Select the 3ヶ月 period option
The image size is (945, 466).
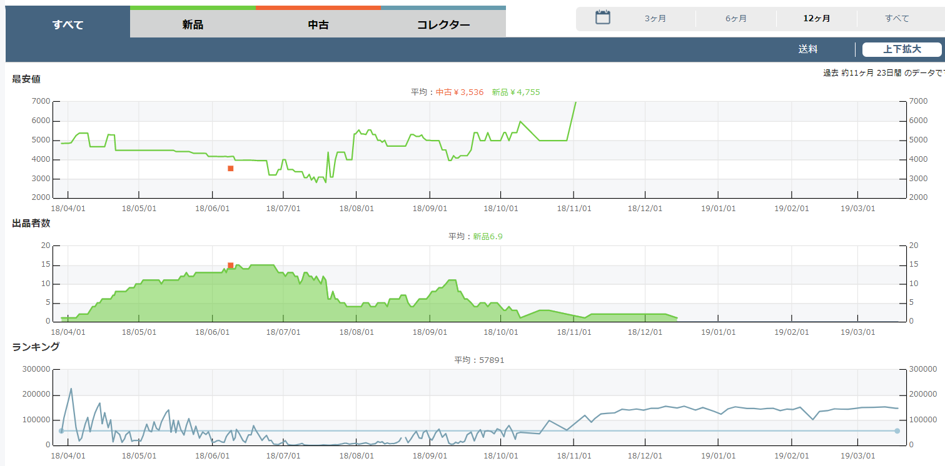point(655,19)
